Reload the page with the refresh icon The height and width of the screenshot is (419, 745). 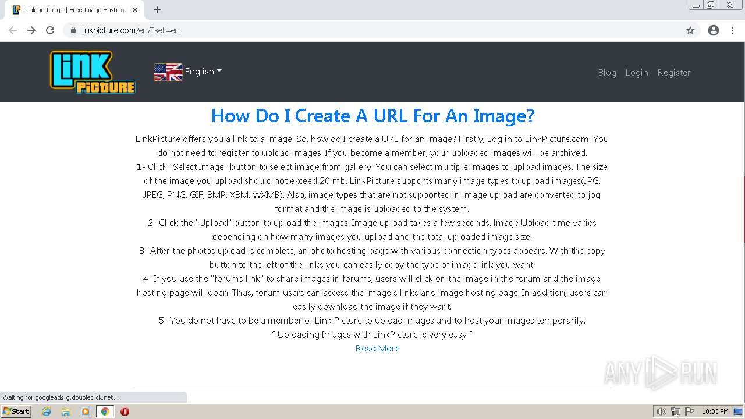click(x=50, y=30)
